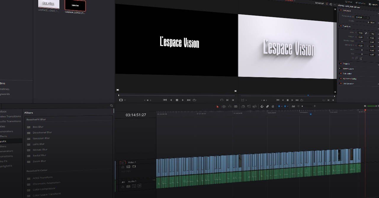Image resolution: width=379 pixels, height=198 pixels.
Task: Add a marker with the marker icon
Action: point(285,106)
